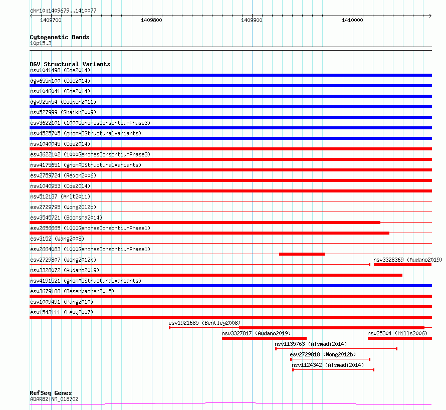446x410 pixels.
Task: Click the chr10:1409679..1410077 region label
Action: point(63,11)
